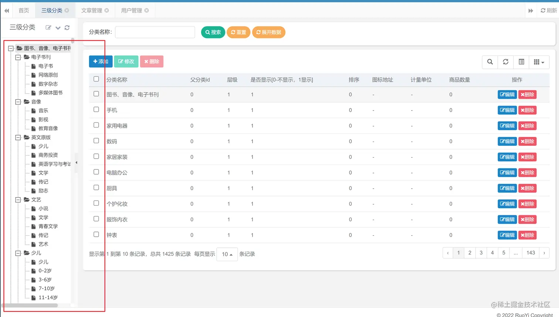Select the 教育音像 tree leaf

(48, 128)
